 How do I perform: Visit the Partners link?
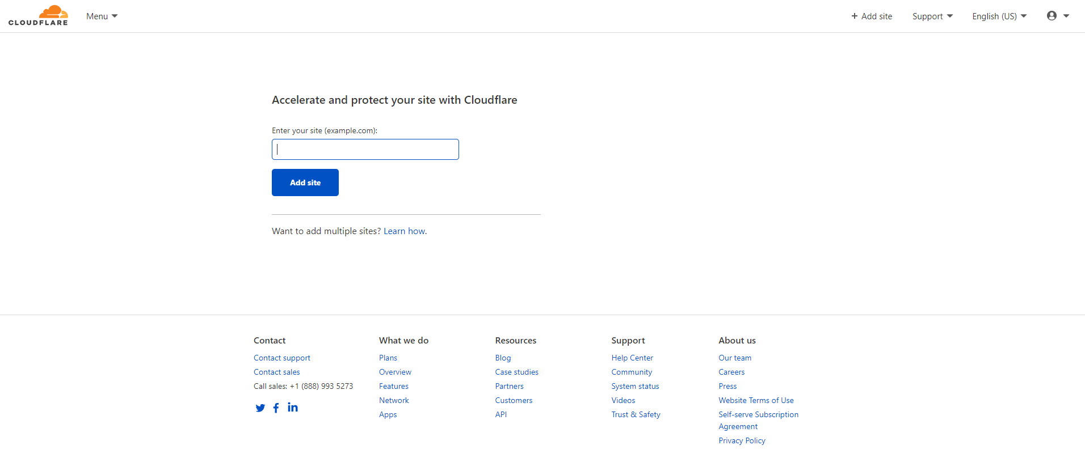510,386
